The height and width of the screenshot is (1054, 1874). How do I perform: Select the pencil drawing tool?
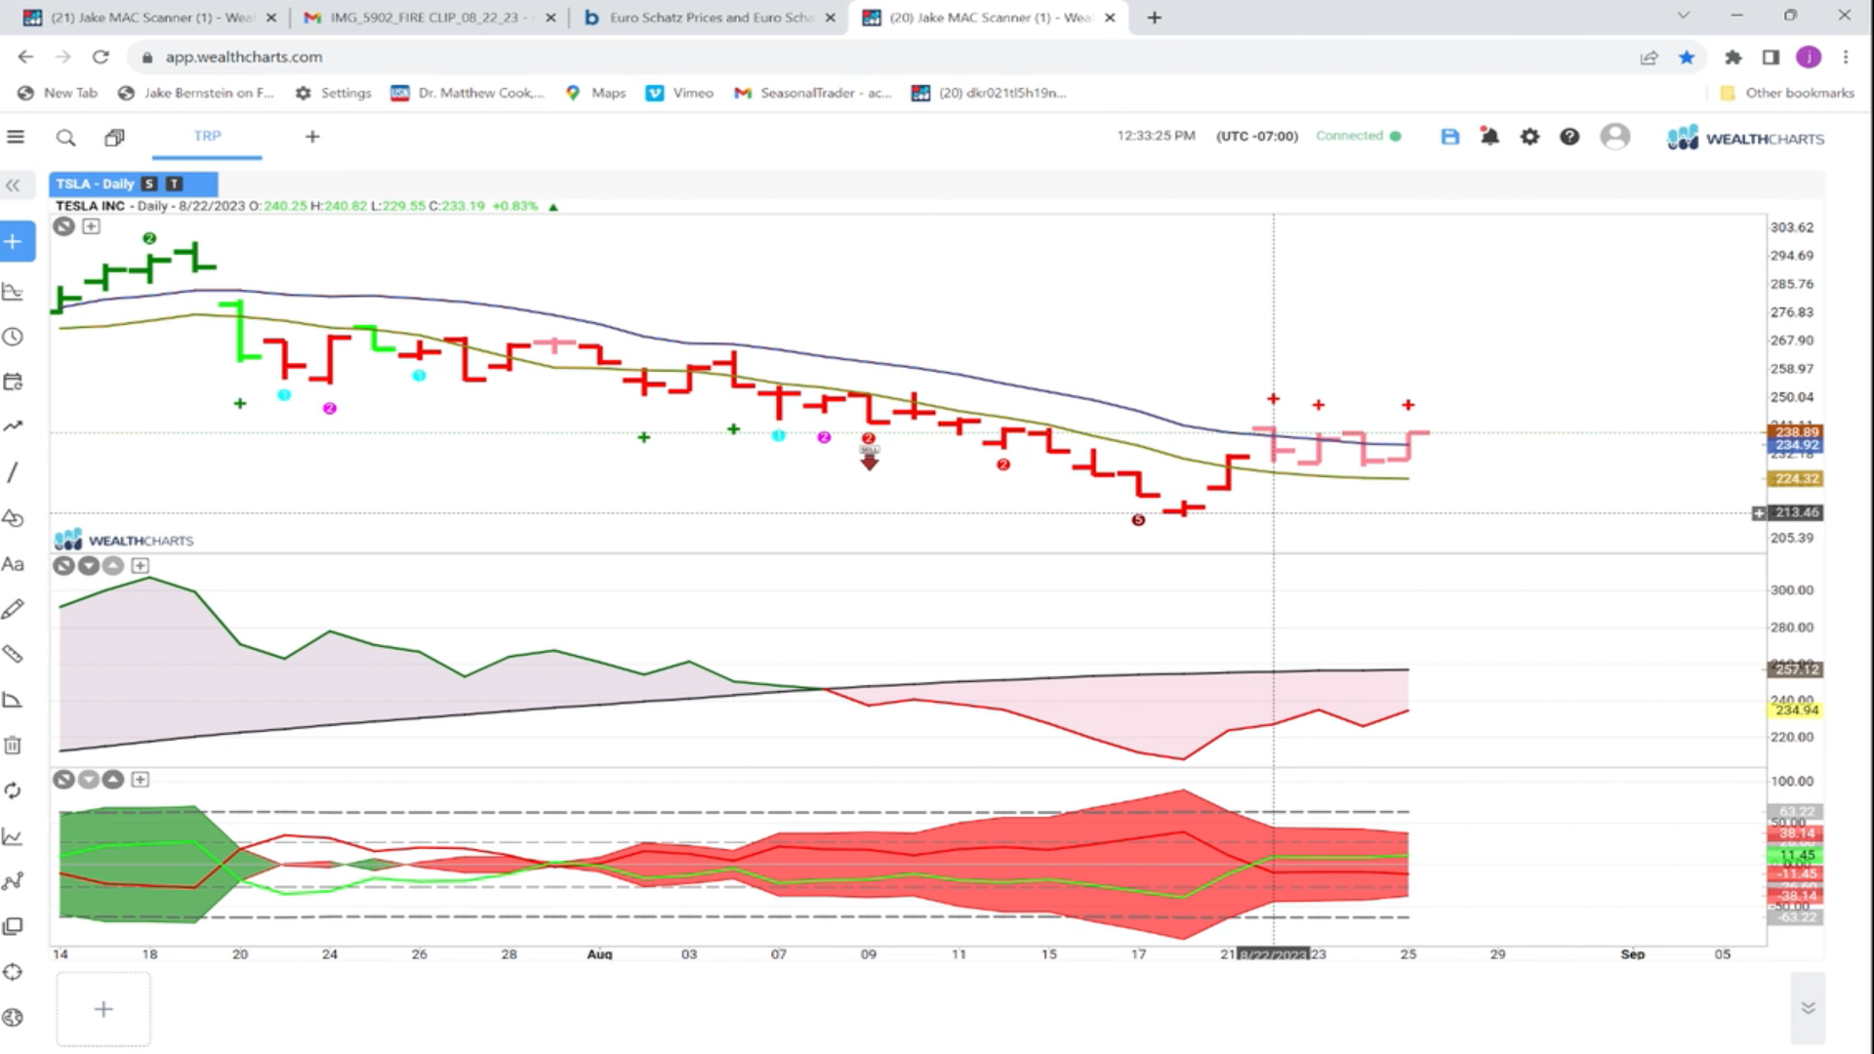point(13,609)
